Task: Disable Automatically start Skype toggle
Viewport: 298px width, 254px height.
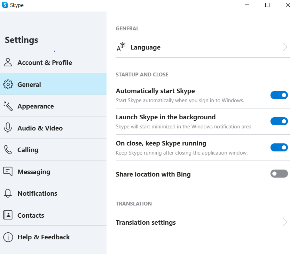Action: point(279,95)
